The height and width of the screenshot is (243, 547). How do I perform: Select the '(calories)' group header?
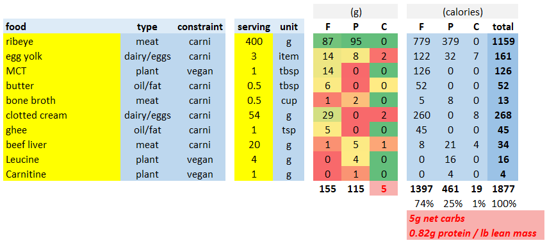coord(462,12)
